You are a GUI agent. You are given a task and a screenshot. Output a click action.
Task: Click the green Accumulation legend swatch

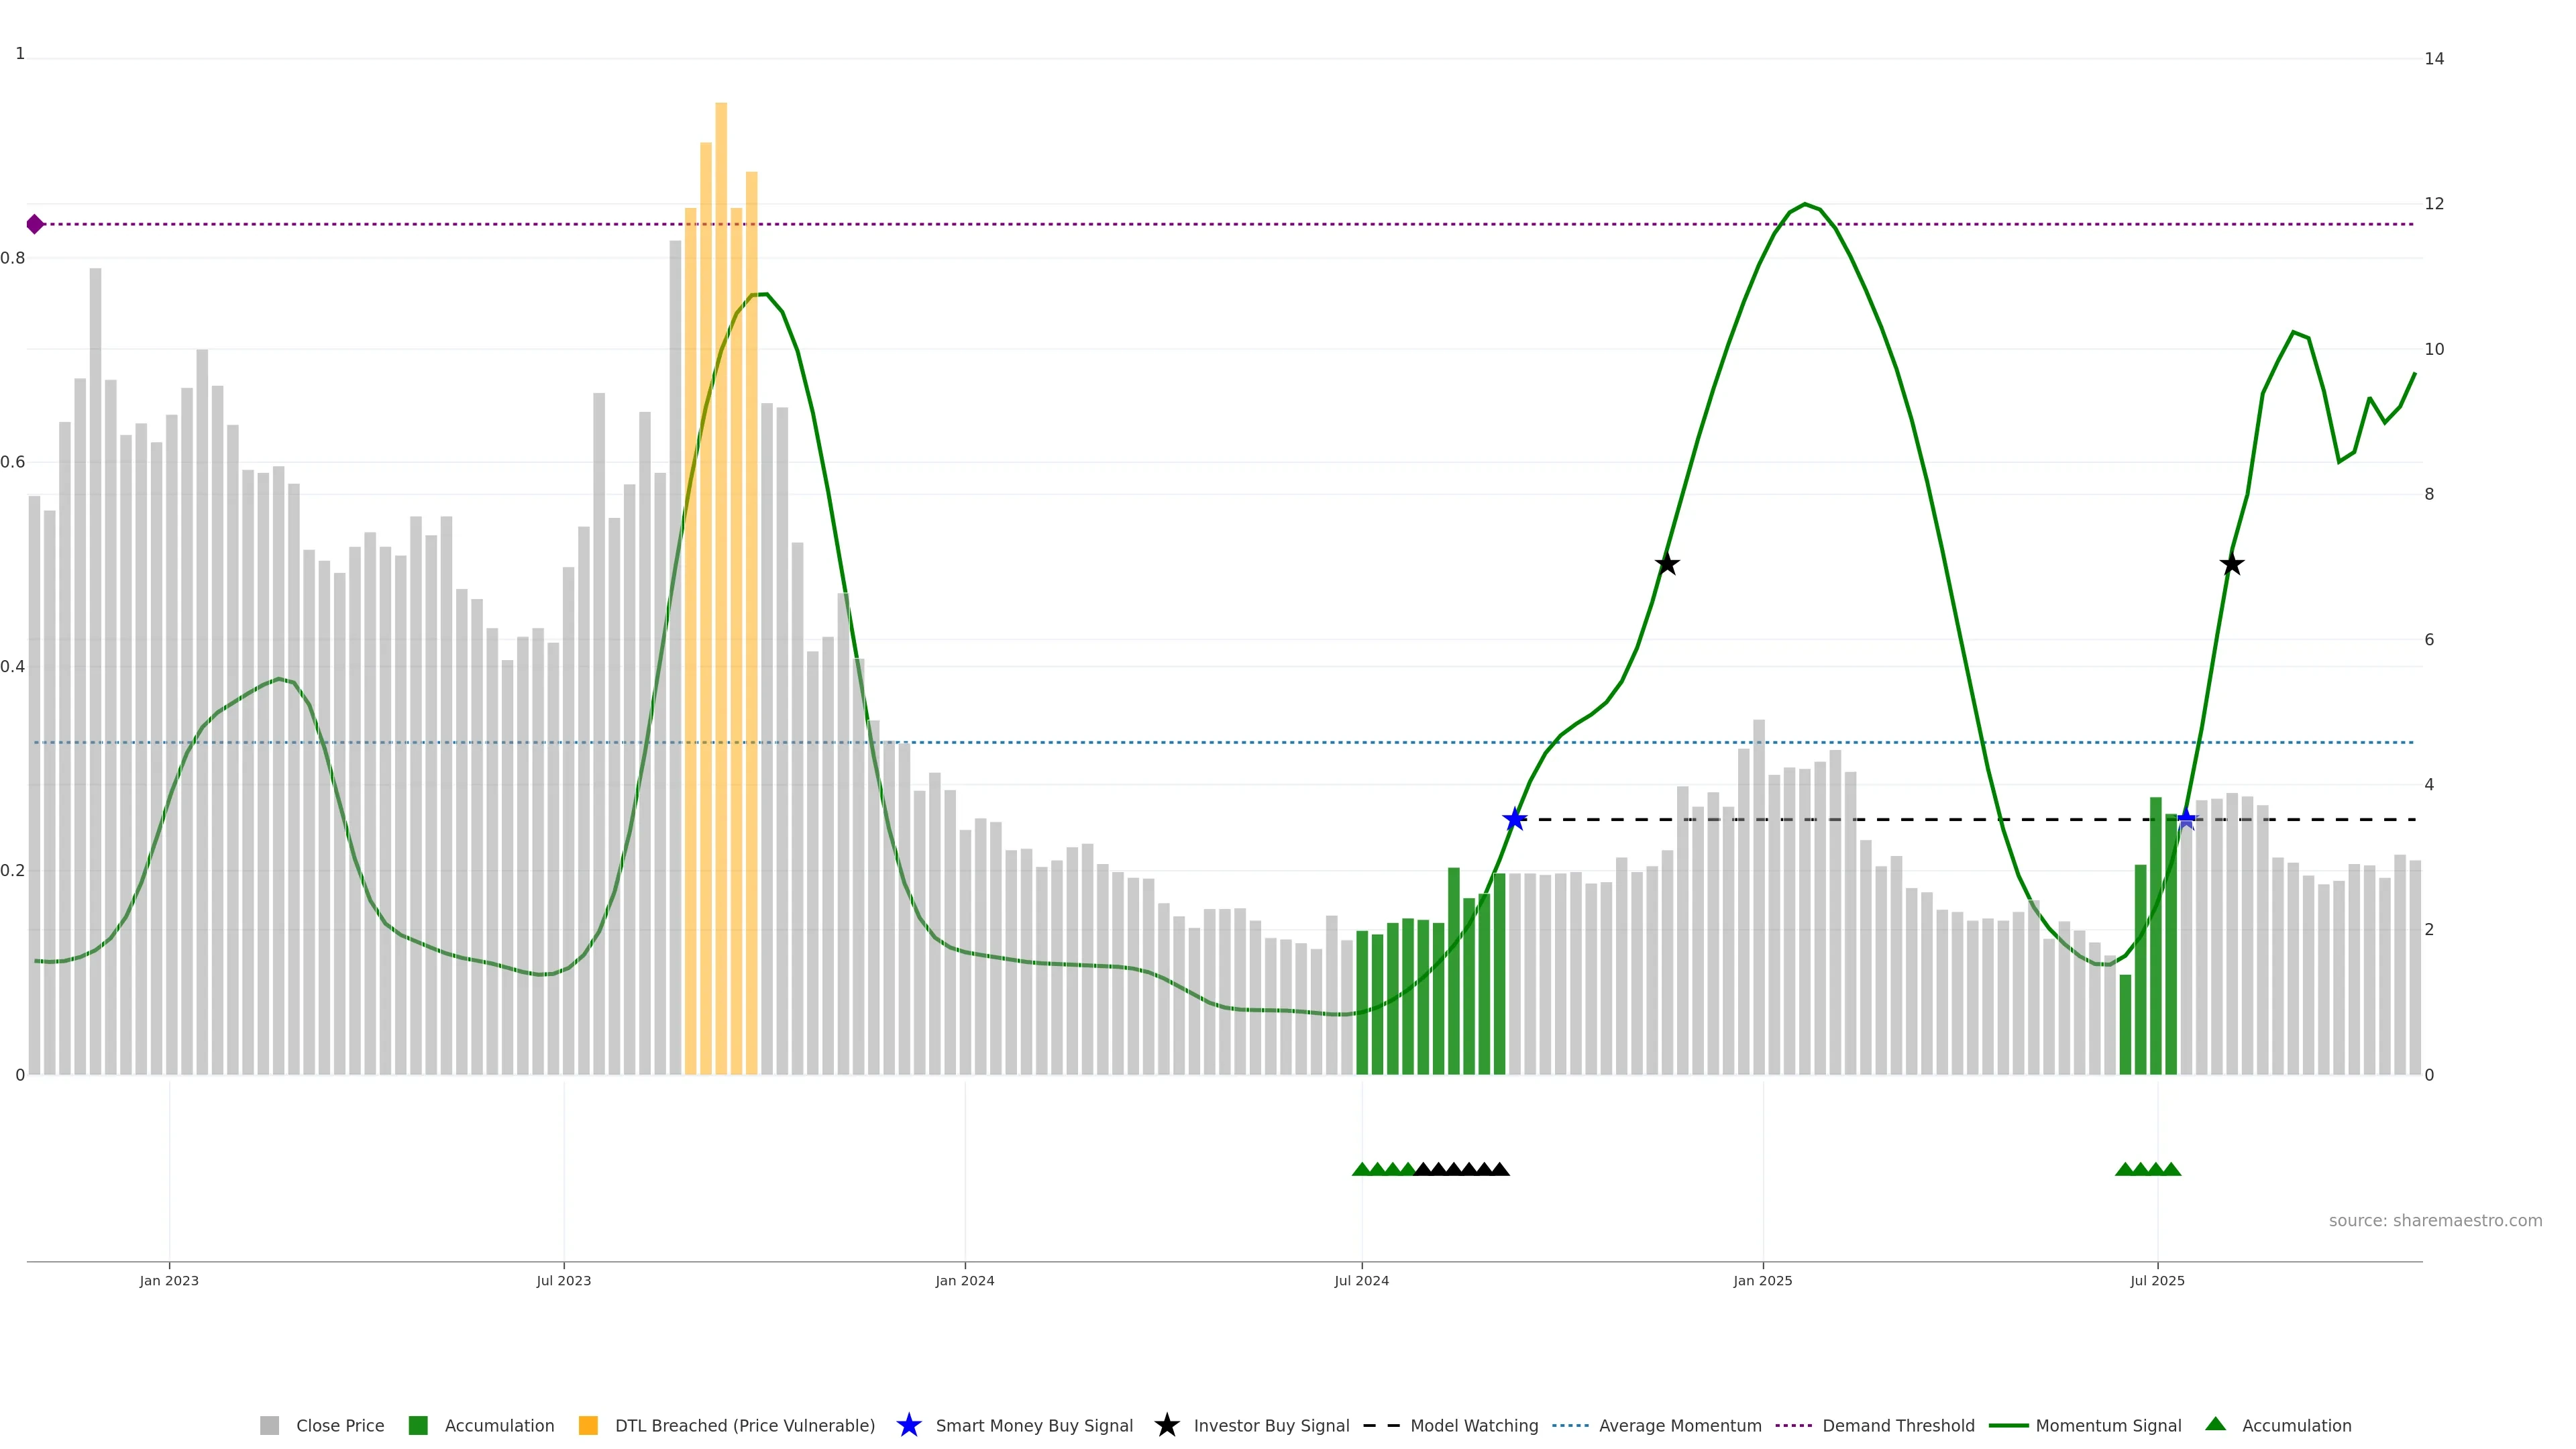tap(418, 1425)
